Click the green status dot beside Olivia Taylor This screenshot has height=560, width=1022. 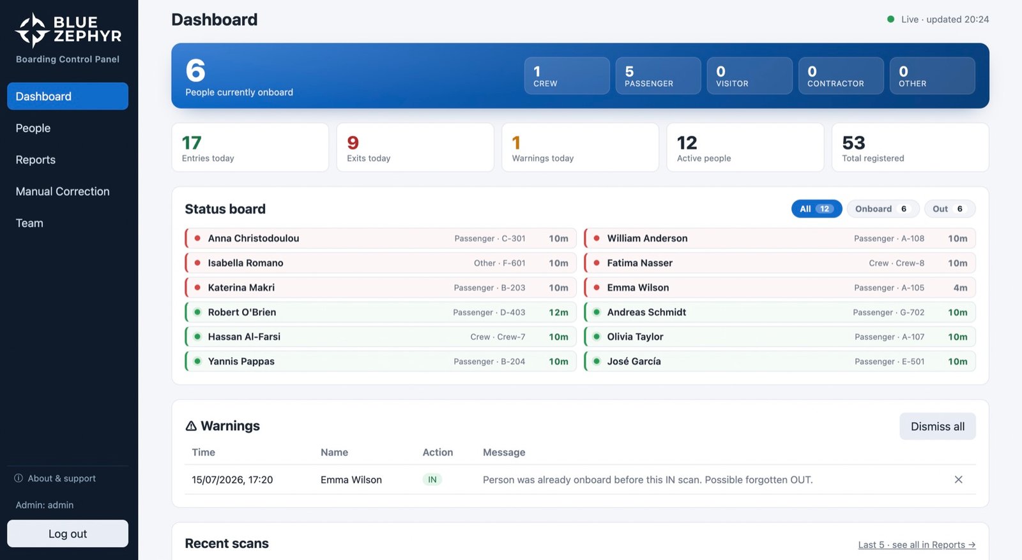click(x=597, y=337)
